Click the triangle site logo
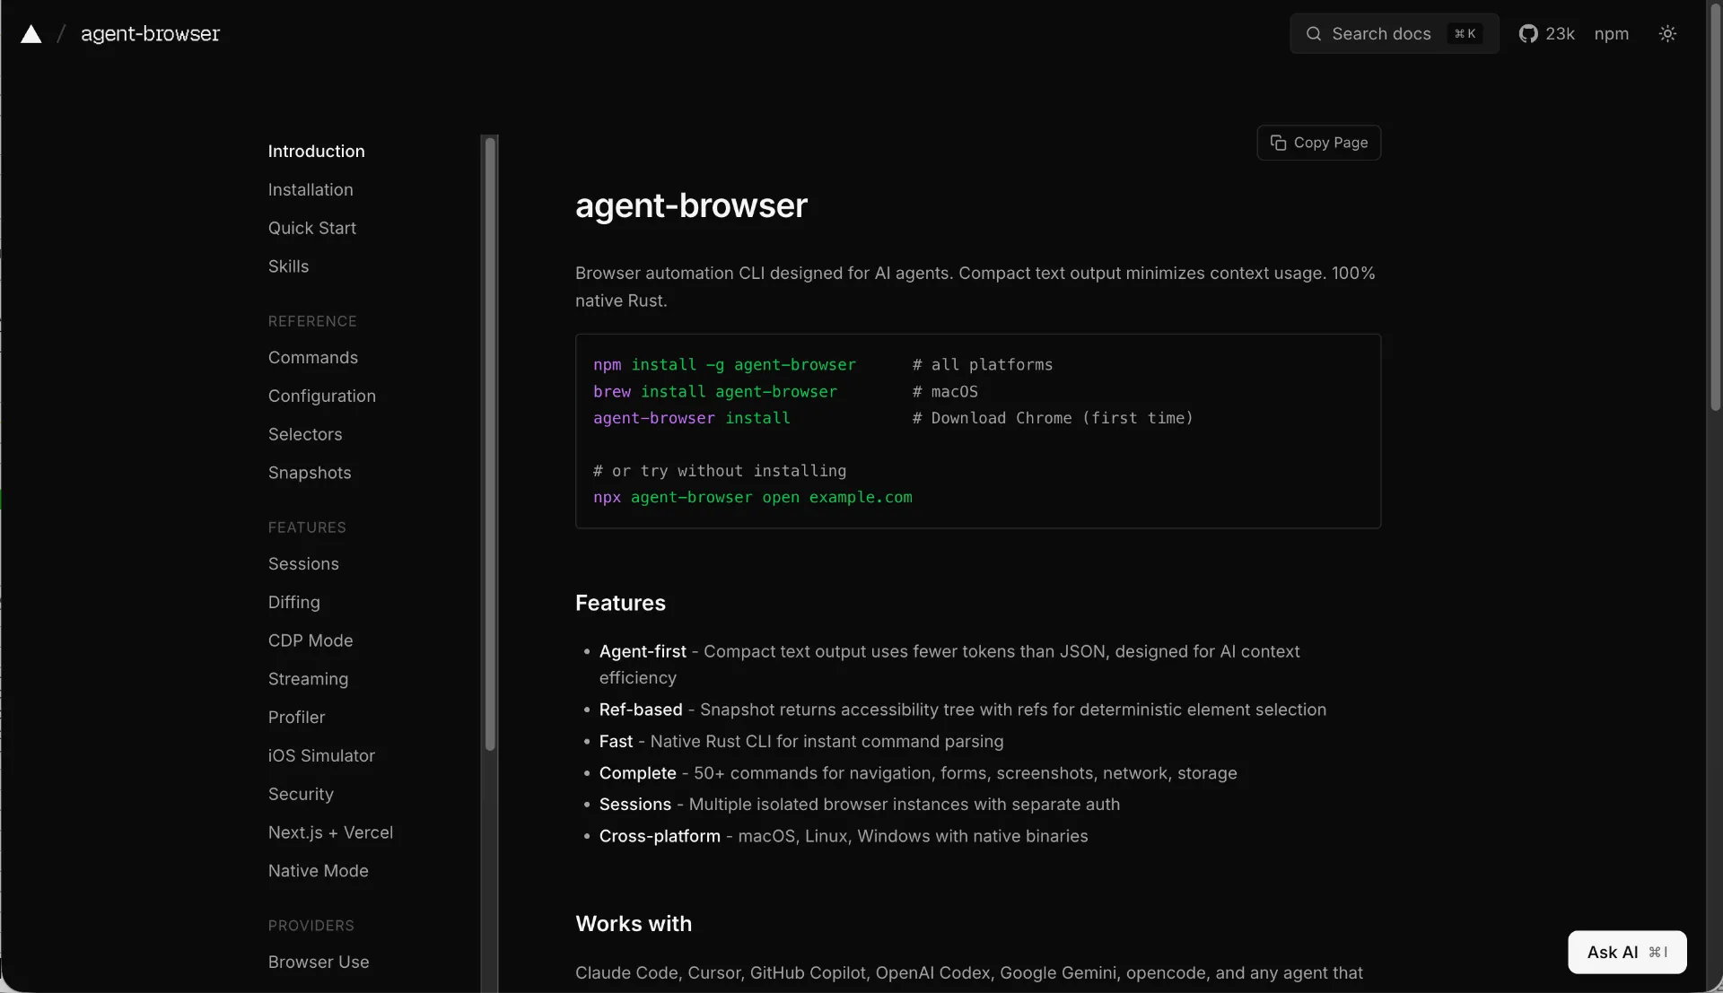 point(31,34)
